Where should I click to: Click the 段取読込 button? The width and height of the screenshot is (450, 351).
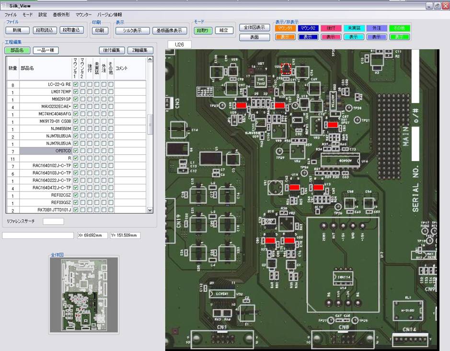[45, 30]
